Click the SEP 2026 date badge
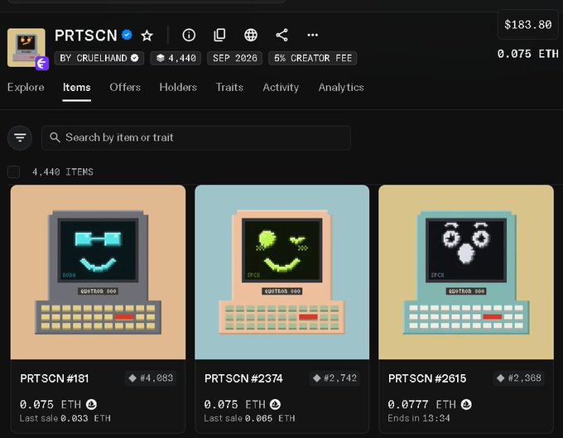This screenshot has height=438, width=563. coord(235,58)
